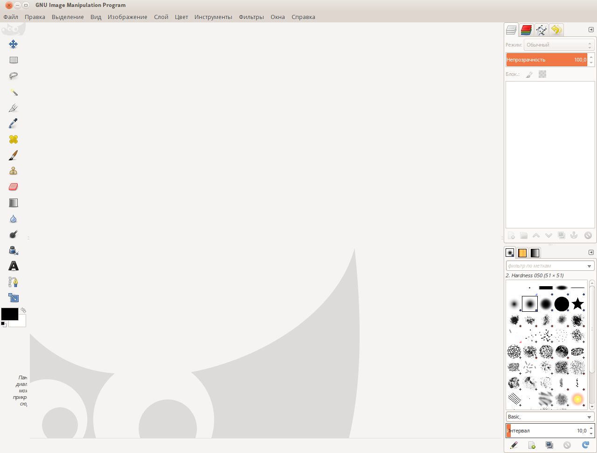Select the Color Picker eyedropper tool
This screenshot has height=453, width=597.
(14, 124)
